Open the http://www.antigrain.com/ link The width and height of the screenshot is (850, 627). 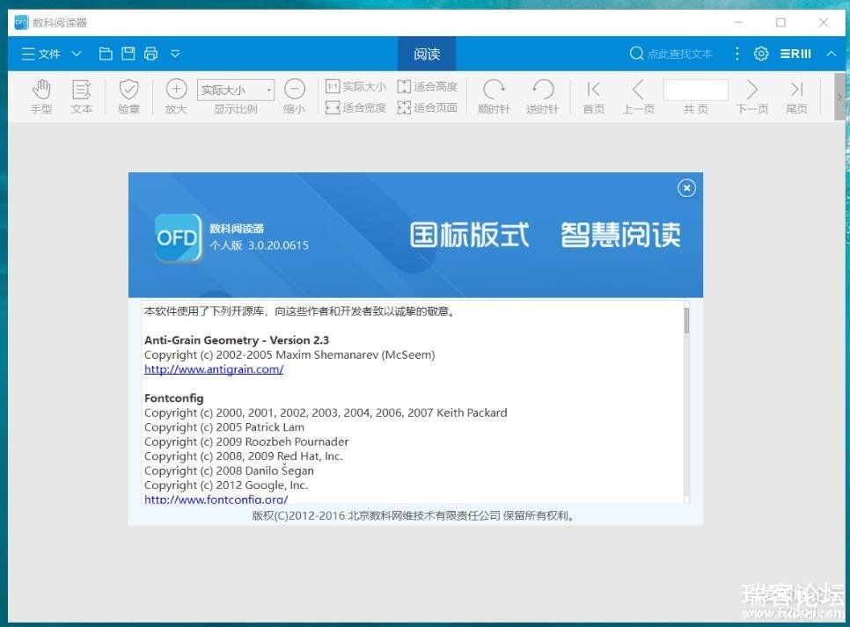click(214, 369)
